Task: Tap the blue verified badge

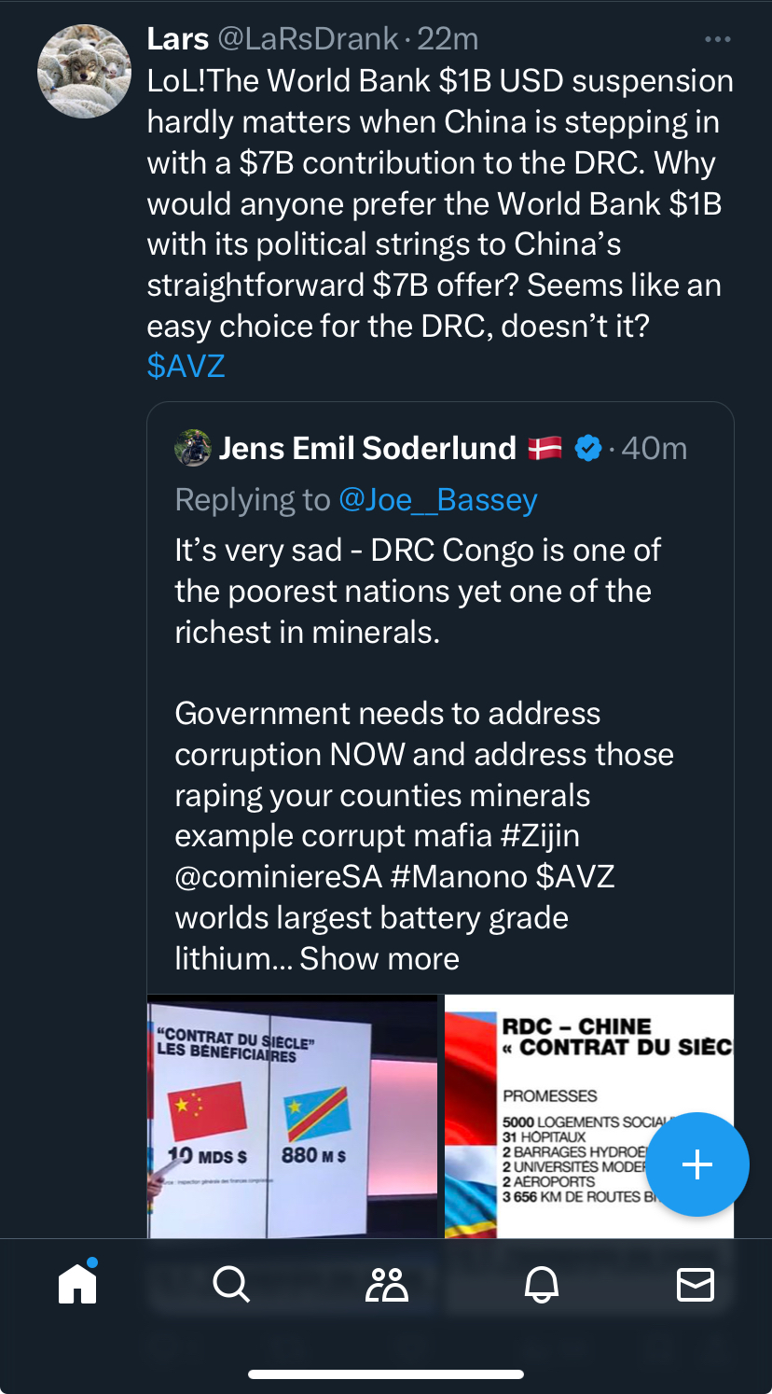Action: 587,448
